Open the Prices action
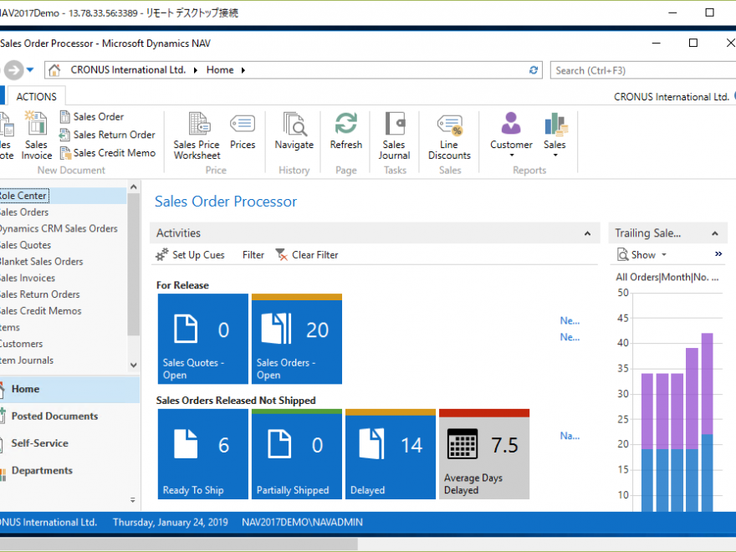Viewport: 736px width, 552px height. pyautogui.click(x=243, y=131)
